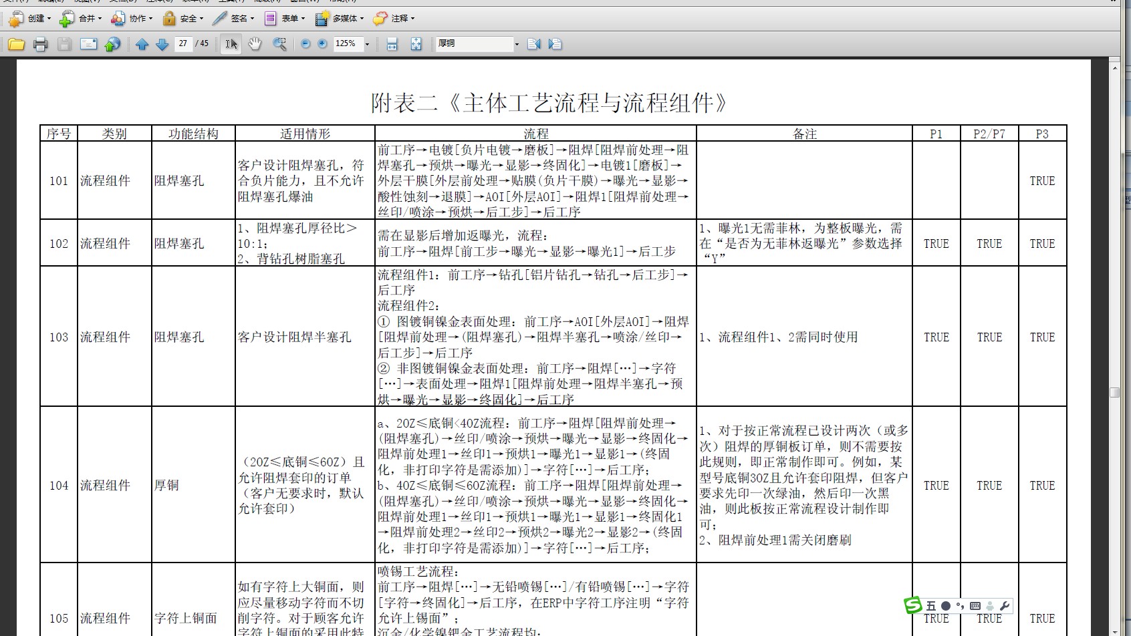
Task: Click the 功能结构 column header
Action: tap(193, 134)
